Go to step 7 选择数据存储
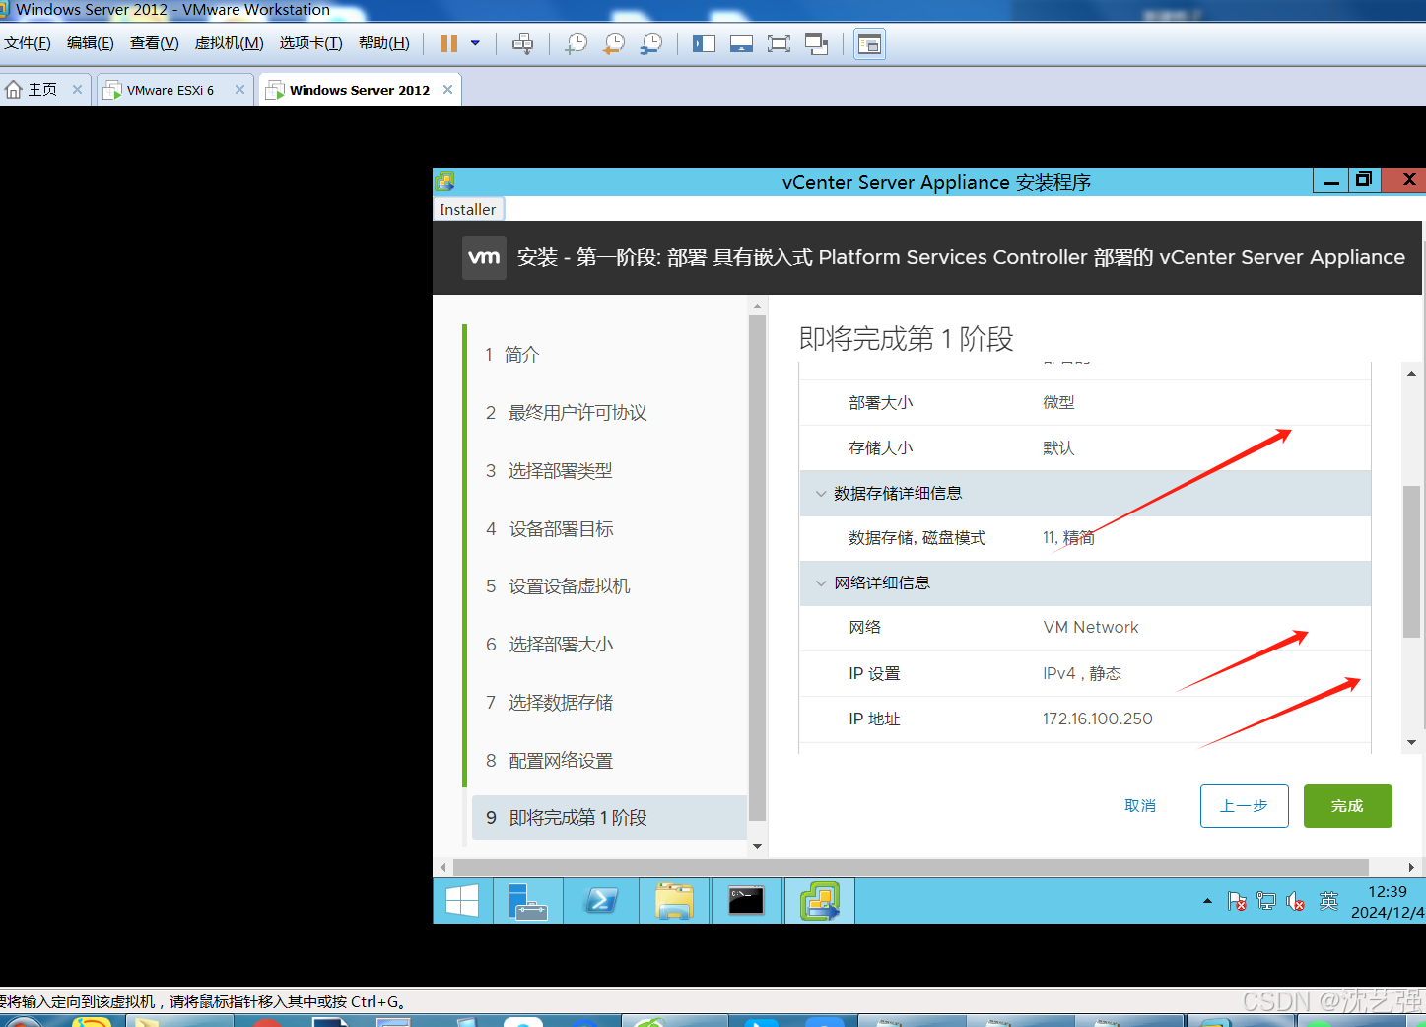Screen dimensions: 1426x1027 click(x=549, y=703)
